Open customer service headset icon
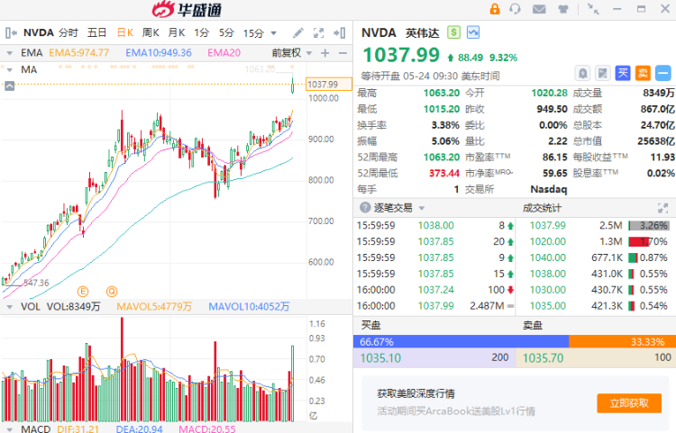This screenshot has width=676, height=433. coord(515,9)
